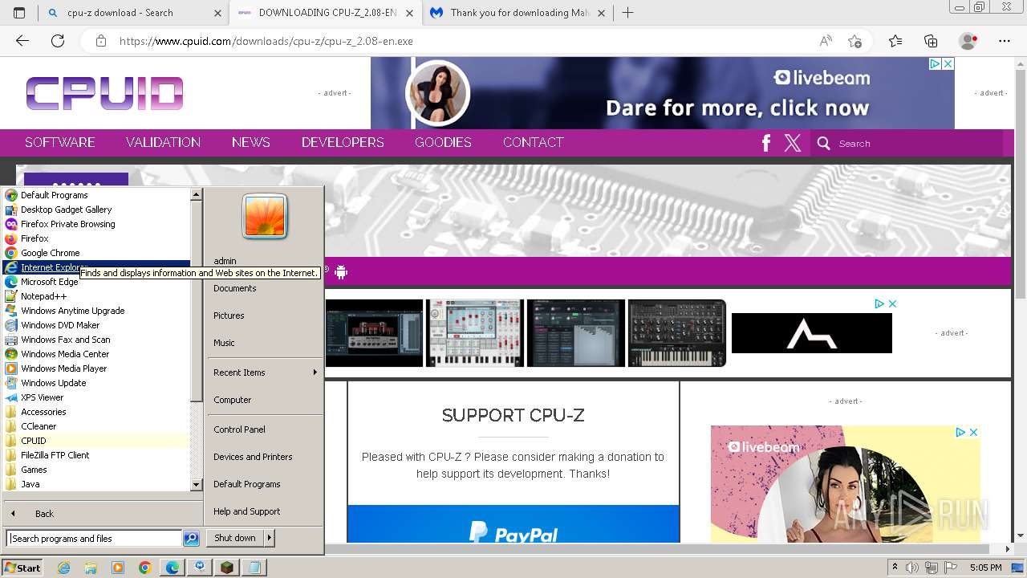Activate Read aloud icon in address bar

click(826, 41)
